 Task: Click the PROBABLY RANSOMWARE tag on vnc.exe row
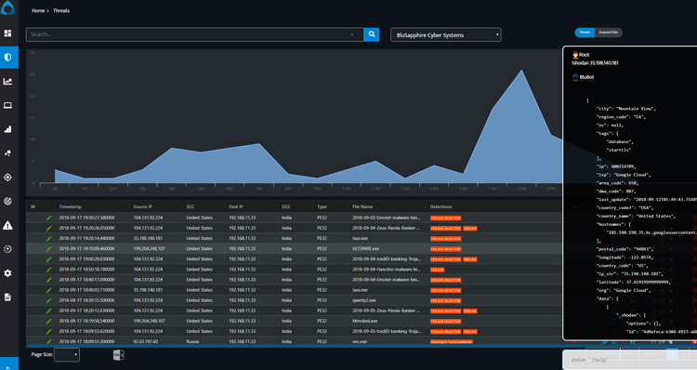pyautogui.click(x=451, y=342)
